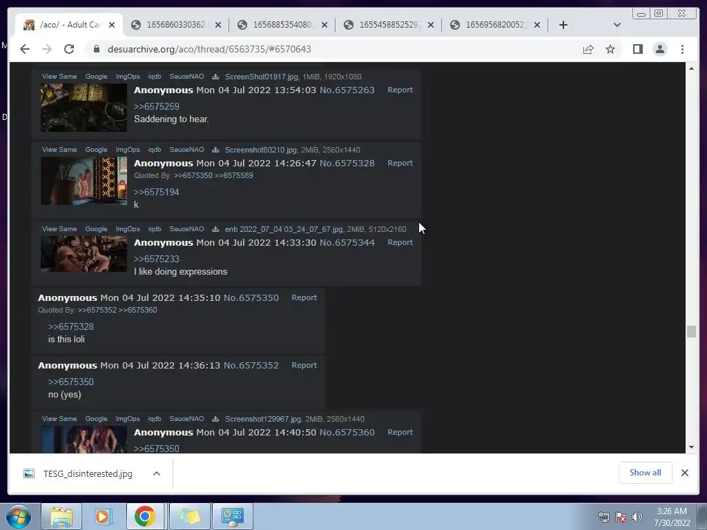707x530 pixels.
Task: Open the control panel taskbar item
Action: click(x=233, y=516)
